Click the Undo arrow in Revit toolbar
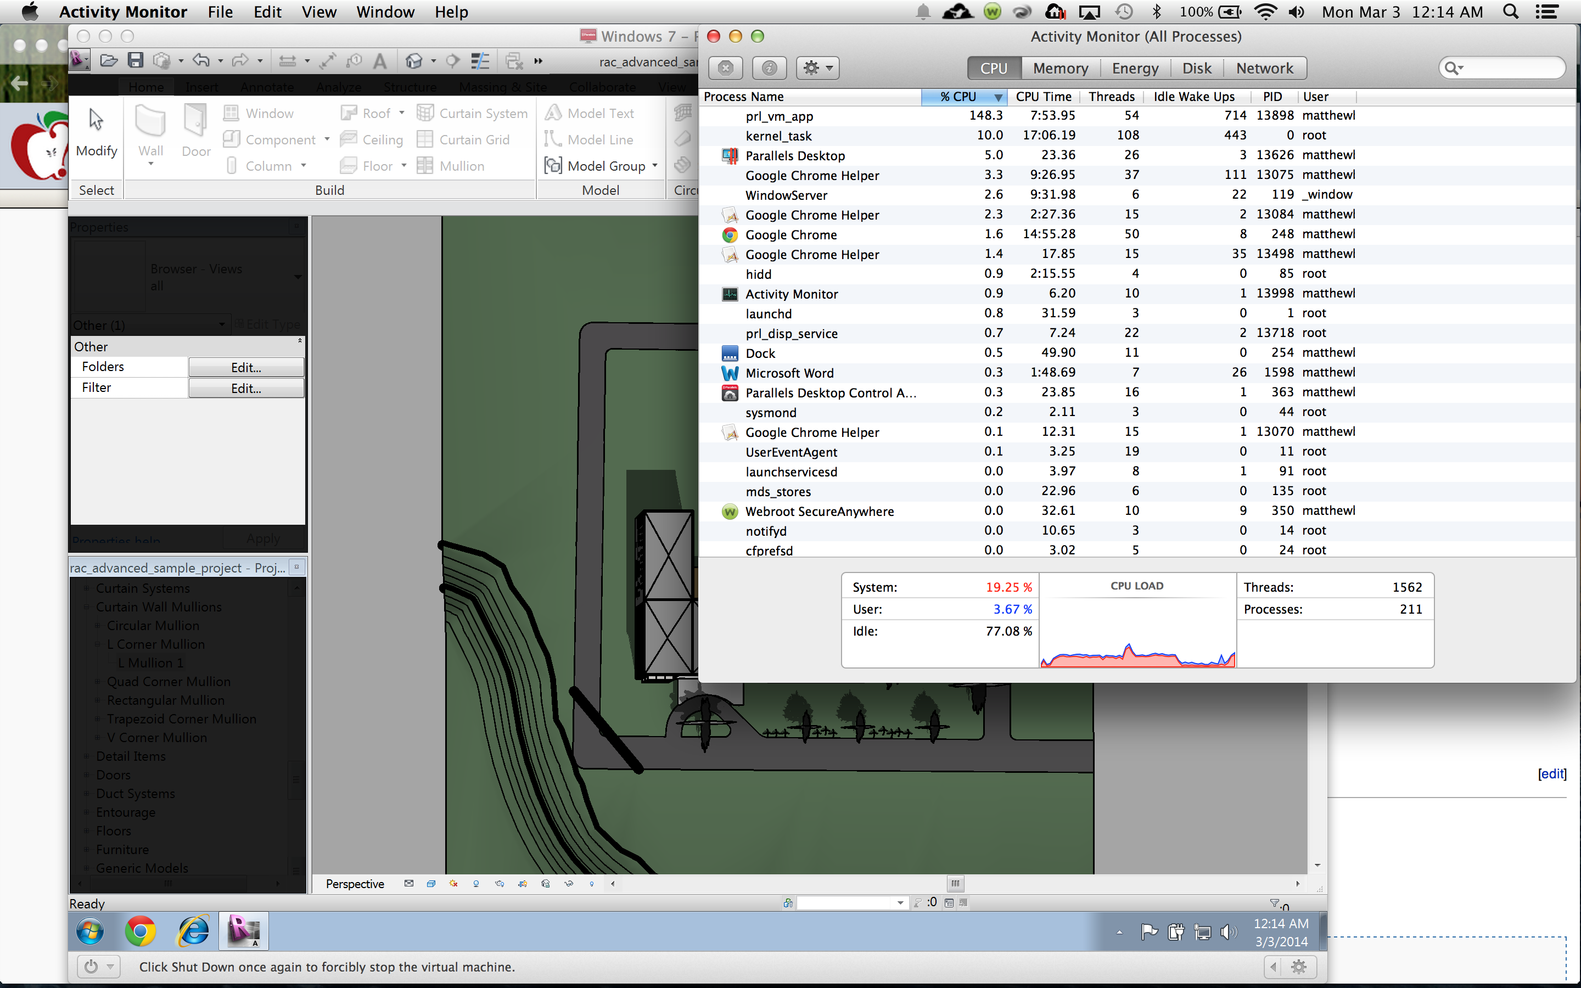Viewport: 1581px width, 988px height. [x=201, y=61]
